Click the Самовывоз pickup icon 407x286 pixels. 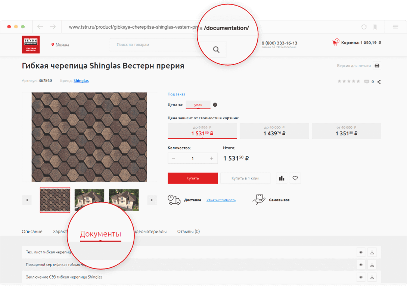[x=259, y=199]
